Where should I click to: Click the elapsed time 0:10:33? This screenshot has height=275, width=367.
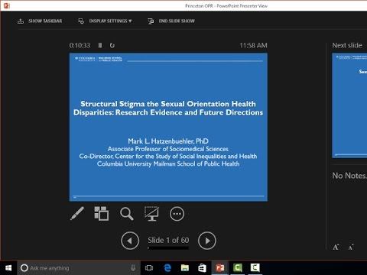point(80,45)
